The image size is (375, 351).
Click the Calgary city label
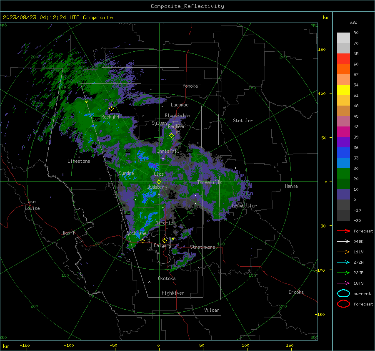point(162,245)
